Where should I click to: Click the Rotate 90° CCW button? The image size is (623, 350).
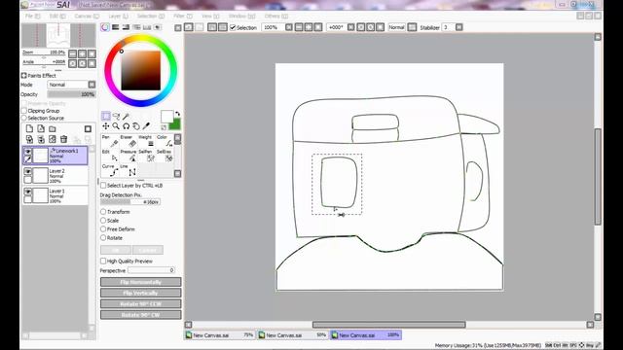click(x=140, y=304)
